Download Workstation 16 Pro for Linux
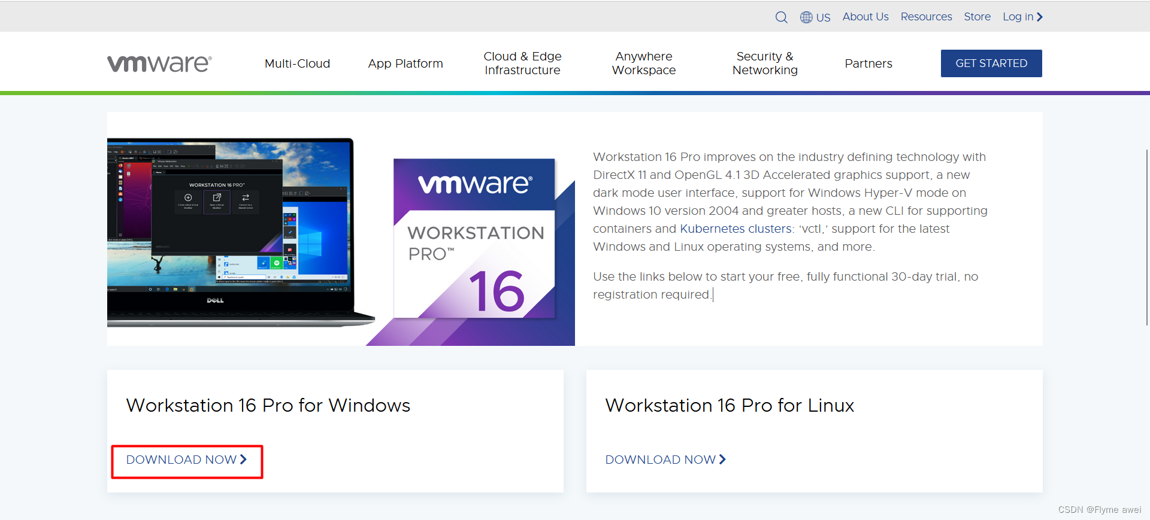Image resolution: width=1150 pixels, height=520 pixels. tap(665, 460)
